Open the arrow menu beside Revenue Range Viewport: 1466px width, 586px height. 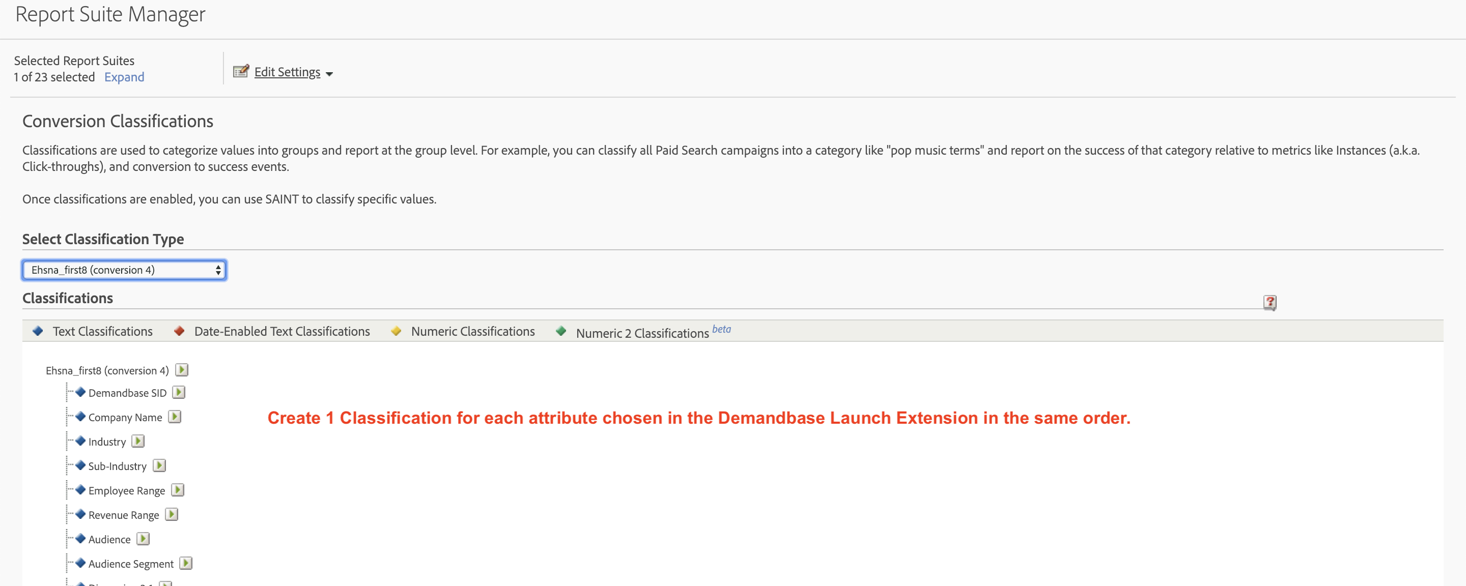pos(172,514)
